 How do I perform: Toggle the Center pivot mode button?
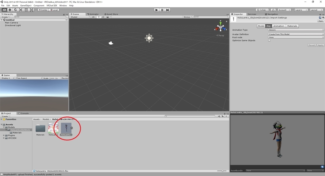click(43, 10)
